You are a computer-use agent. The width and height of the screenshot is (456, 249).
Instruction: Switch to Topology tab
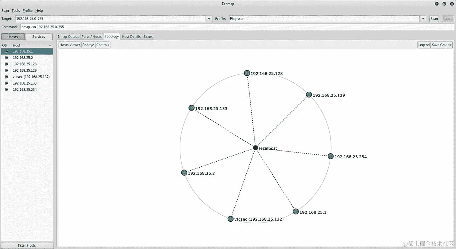pos(112,37)
